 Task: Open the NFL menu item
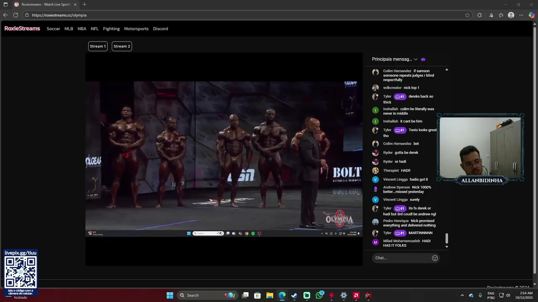click(x=95, y=29)
